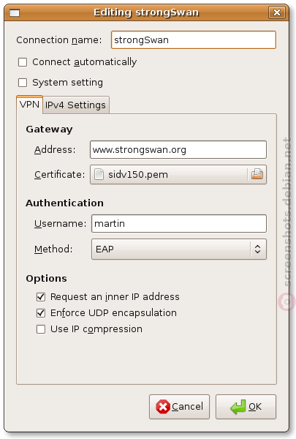Click the window menu icon in title bar
The width and height of the screenshot is (296, 439).
click(x=15, y=12)
